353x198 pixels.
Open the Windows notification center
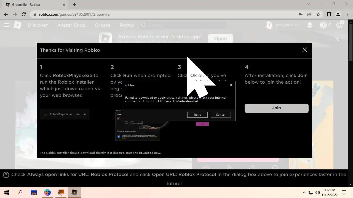click(344, 193)
